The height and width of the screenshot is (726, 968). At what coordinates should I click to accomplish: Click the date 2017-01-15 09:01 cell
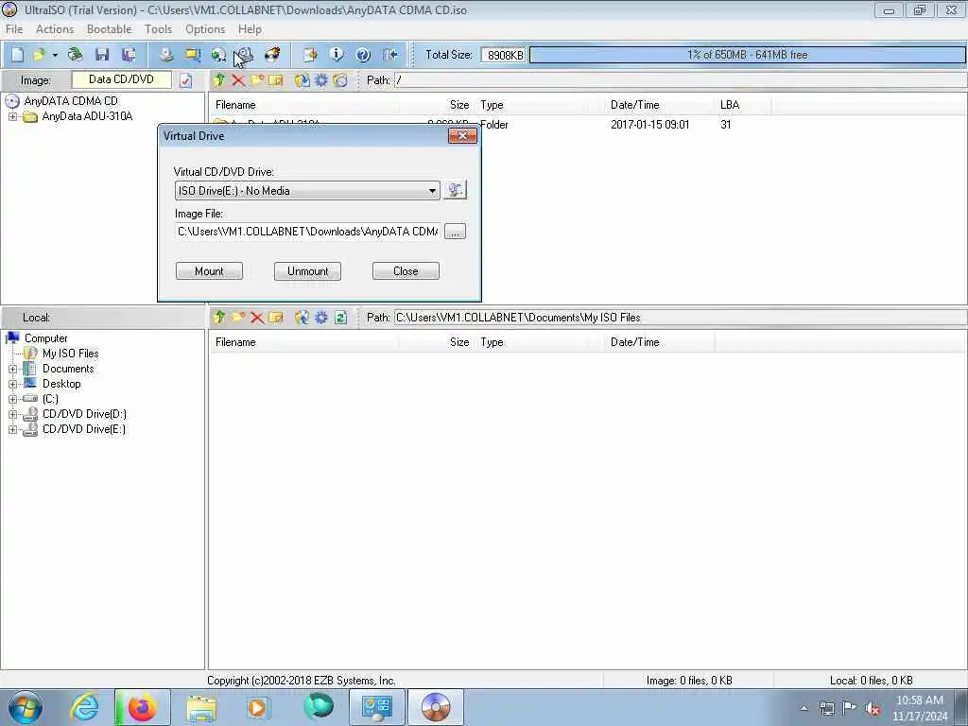click(649, 125)
